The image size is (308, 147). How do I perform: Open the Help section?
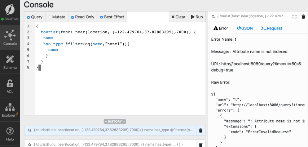10,134
